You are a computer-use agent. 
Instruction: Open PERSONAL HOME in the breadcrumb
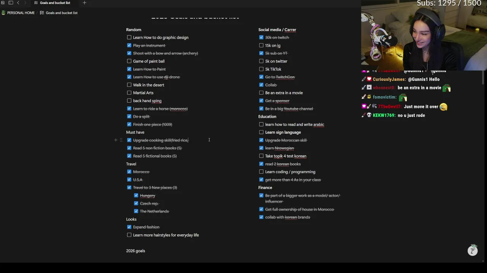[21, 13]
